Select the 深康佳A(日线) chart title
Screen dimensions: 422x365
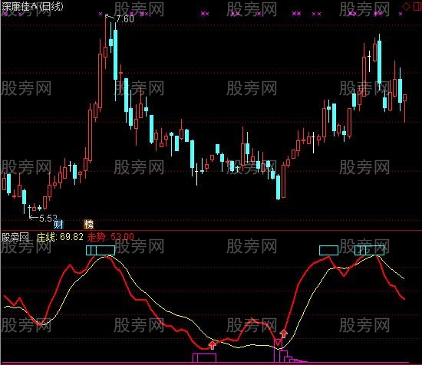pos(32,6)
